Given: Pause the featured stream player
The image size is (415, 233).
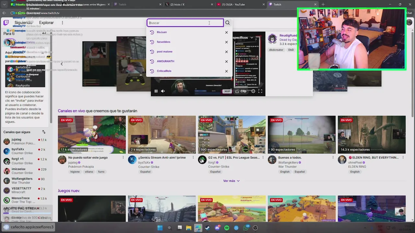Looking at the screenshot, I should click(156, 91).
